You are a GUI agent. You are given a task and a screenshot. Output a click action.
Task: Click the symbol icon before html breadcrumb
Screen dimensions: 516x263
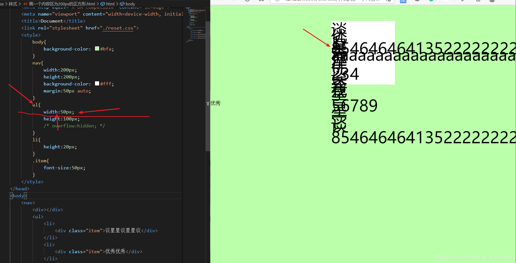point(103,4)
